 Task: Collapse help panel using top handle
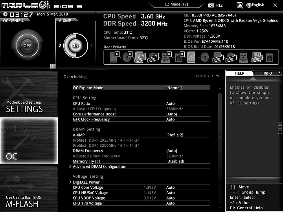point(253,79)
